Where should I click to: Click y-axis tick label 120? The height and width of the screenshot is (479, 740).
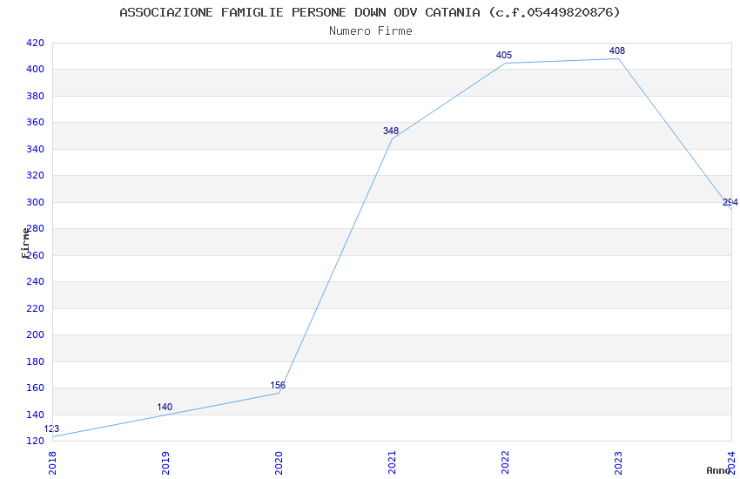pyautogui.click(x=35, y=442)
